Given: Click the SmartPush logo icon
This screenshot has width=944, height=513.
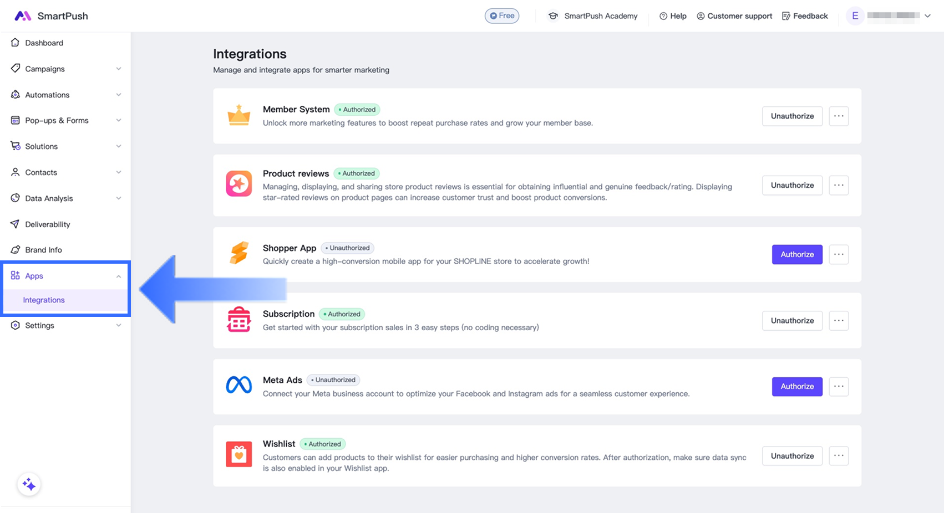Looking at the screenshot, I should (23, 16).
